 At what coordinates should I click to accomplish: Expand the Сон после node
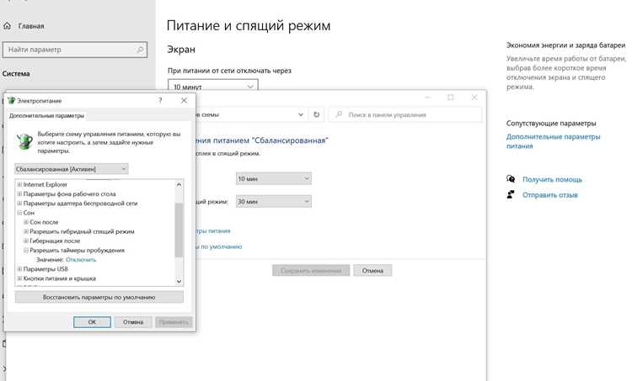pos(26,222)
